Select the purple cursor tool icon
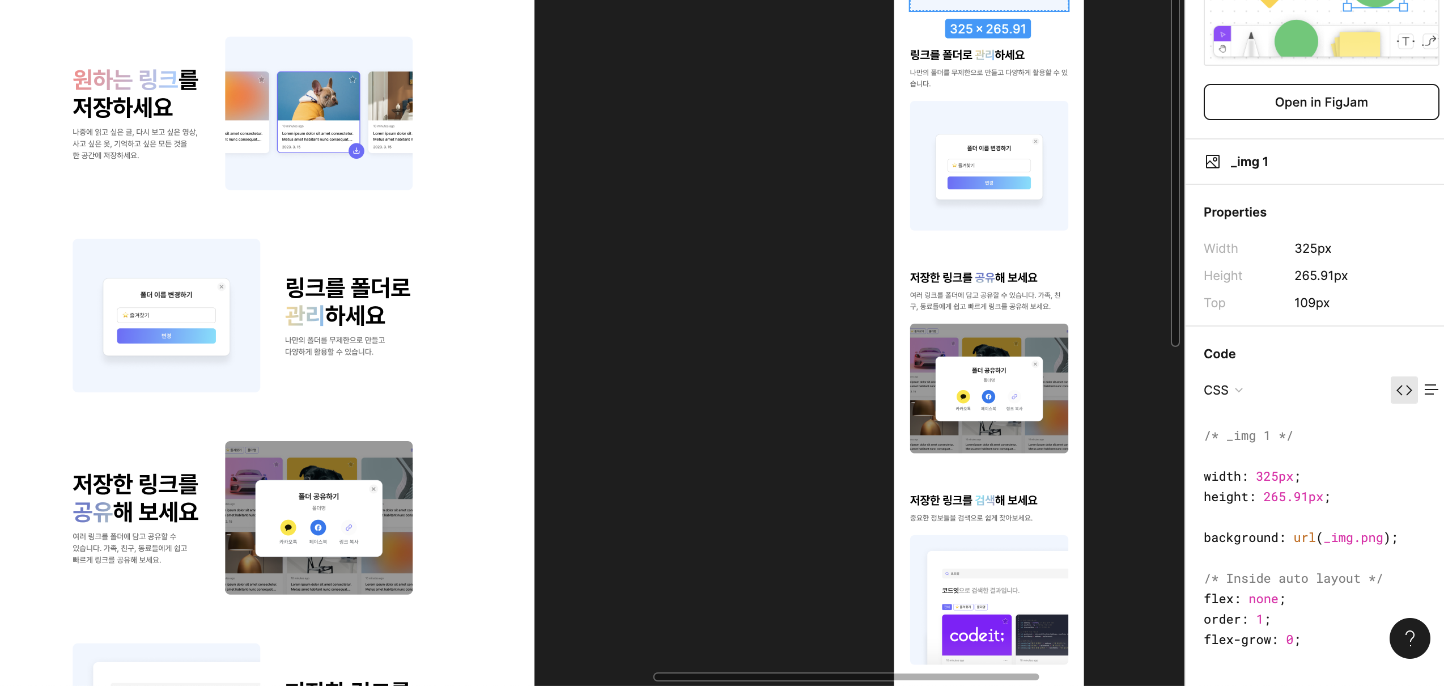 (x=1222, y=34)
